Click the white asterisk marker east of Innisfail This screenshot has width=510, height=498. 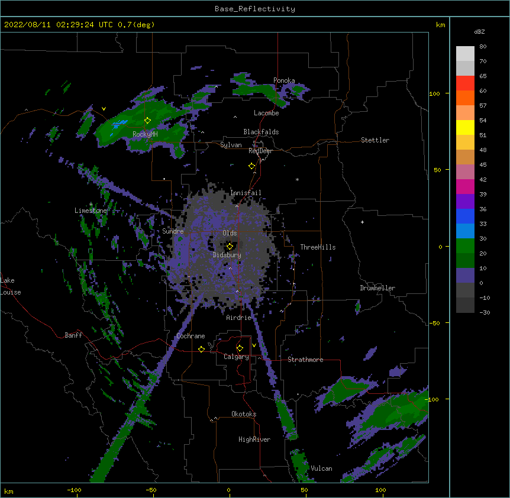(x=297, y=179)
